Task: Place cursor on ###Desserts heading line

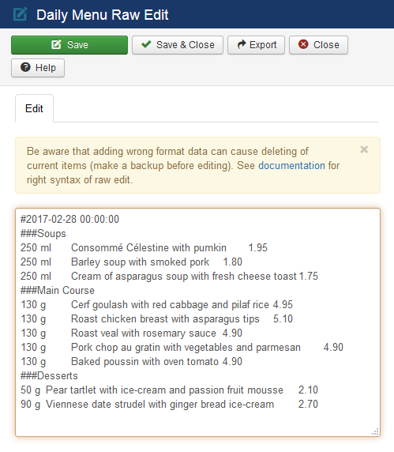Action: 49,375
